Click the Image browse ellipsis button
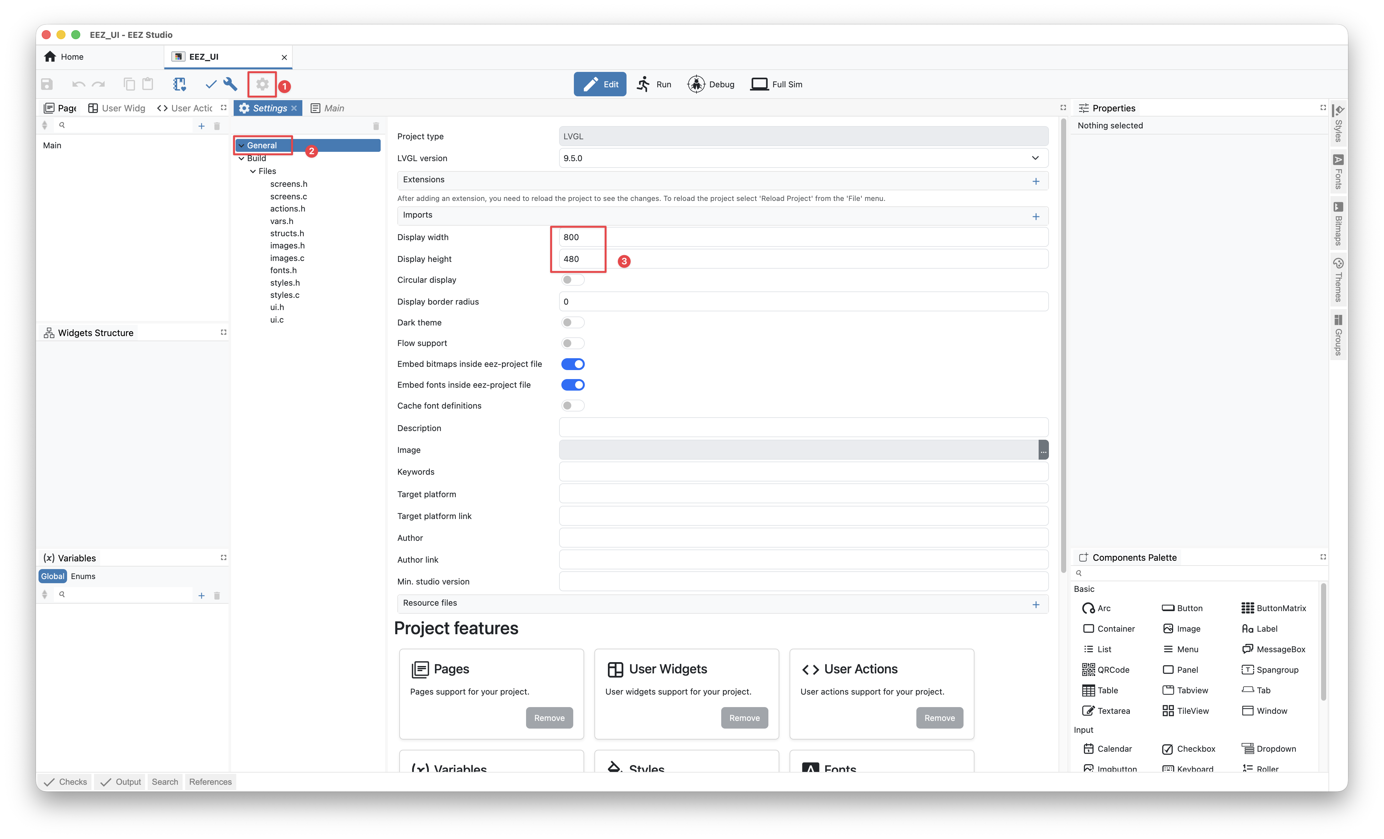 pos(1043,450)
